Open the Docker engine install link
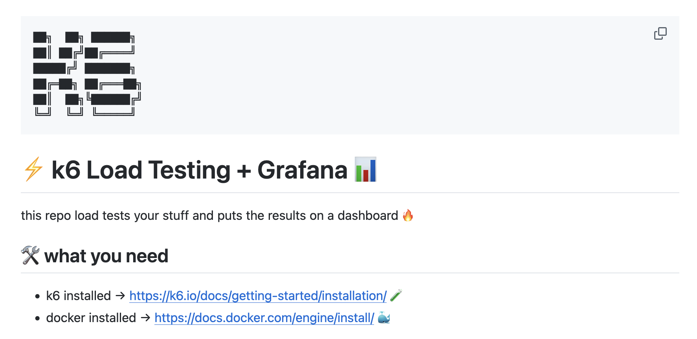Viewport: 697px width, 339px height. coord(264,318)
